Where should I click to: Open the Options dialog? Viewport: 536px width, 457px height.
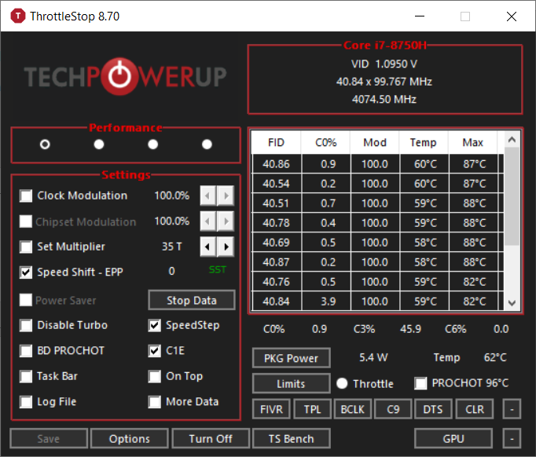pyautogui.click(x=130, y=439)
